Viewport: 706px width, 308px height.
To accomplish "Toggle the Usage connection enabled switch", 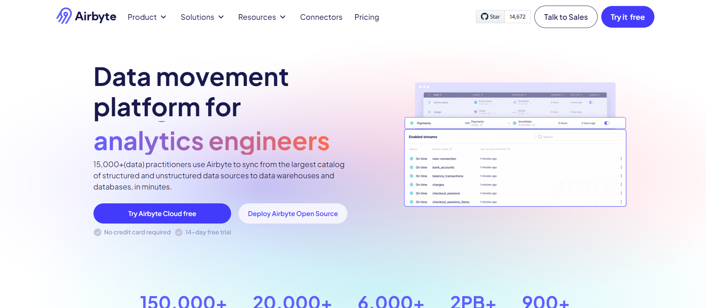I will 591,112.
